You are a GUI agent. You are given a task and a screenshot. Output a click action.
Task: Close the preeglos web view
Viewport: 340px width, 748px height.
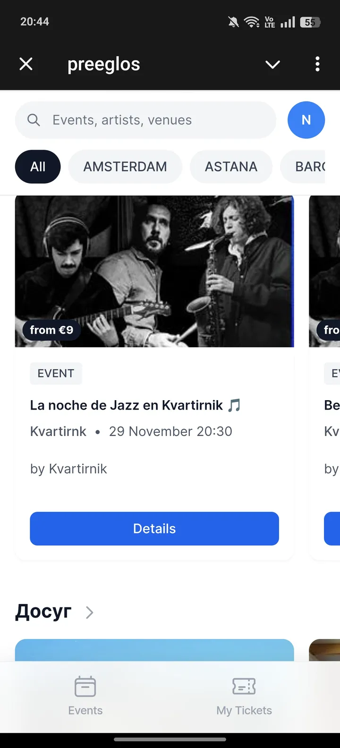pyautogui.click(x=26, y=64)
